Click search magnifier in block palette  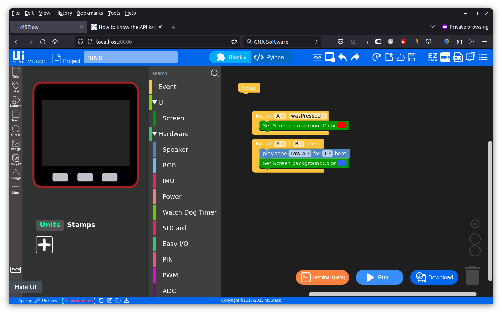(x=215, y=73)
